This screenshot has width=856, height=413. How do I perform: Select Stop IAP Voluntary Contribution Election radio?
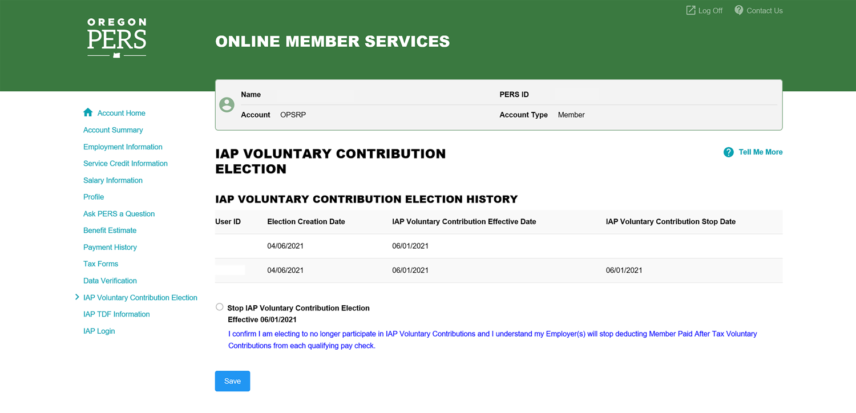(220, 307)
